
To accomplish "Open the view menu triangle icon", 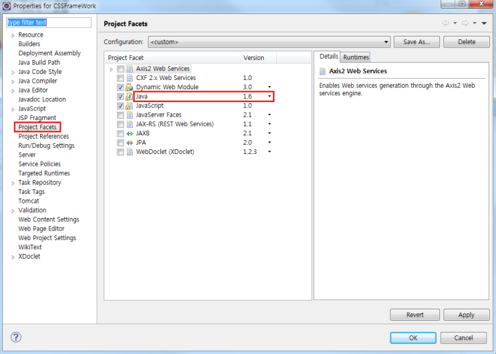I will [484, 23].
